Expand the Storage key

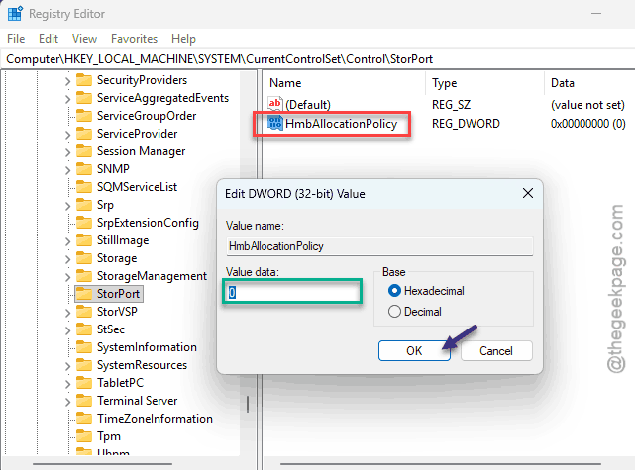[x=67, y=259]
